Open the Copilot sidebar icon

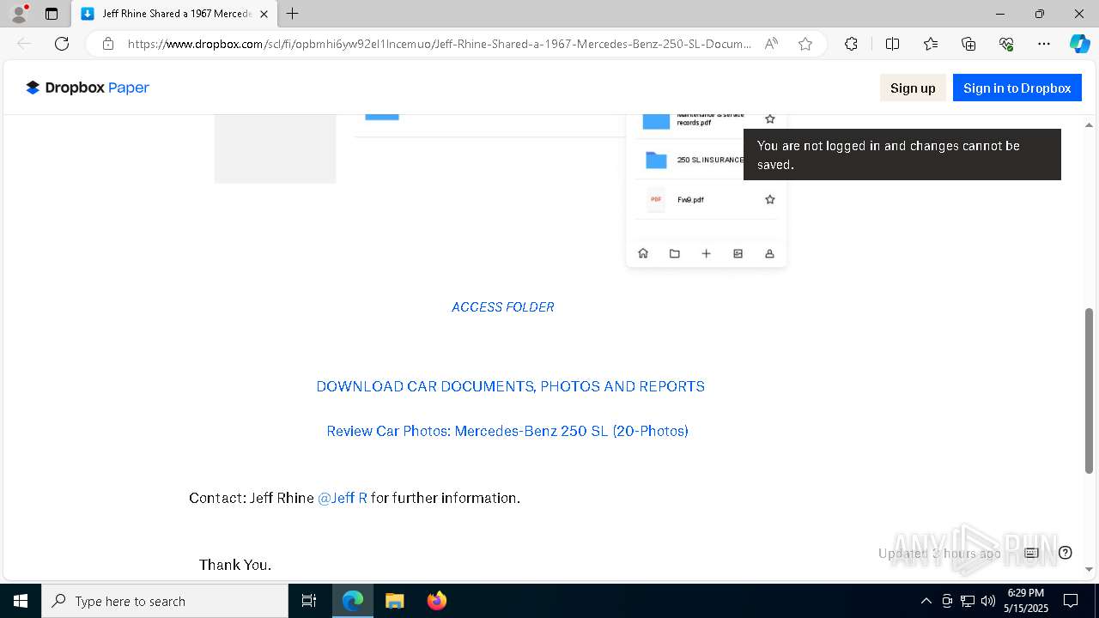1079,44
